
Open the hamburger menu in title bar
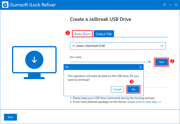164,5
